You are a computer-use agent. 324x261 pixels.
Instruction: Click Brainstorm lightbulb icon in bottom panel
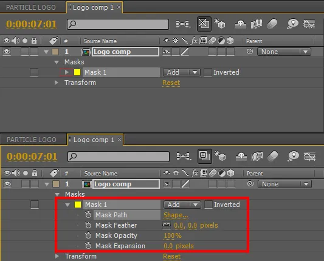click(294, 156)
